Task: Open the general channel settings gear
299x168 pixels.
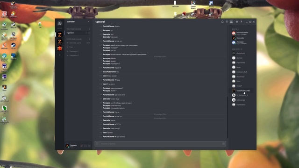Action: pos(89,33)
